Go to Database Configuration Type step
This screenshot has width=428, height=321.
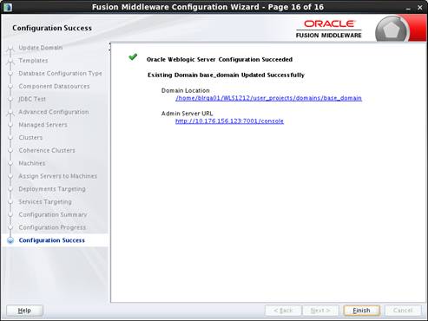coord(60,73)
